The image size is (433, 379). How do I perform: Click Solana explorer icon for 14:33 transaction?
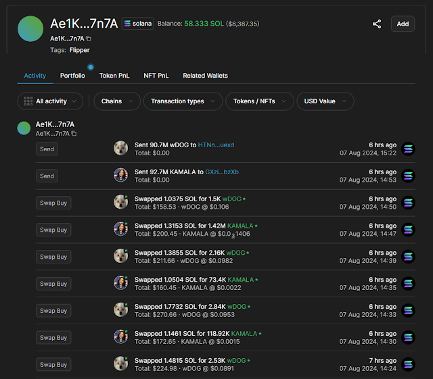coord(408,311)
